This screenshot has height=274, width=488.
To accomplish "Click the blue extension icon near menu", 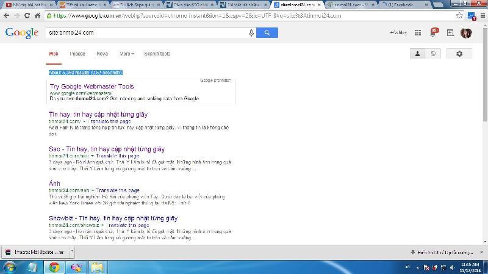I will click(472, 16).
